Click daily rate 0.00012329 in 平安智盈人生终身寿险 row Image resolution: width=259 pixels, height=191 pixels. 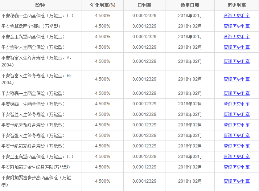pos(144,135)
